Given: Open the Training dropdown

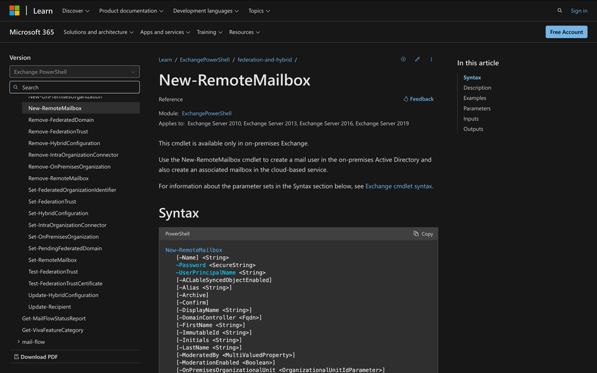Looking at the screenshot, I should [x=209, y=32].
